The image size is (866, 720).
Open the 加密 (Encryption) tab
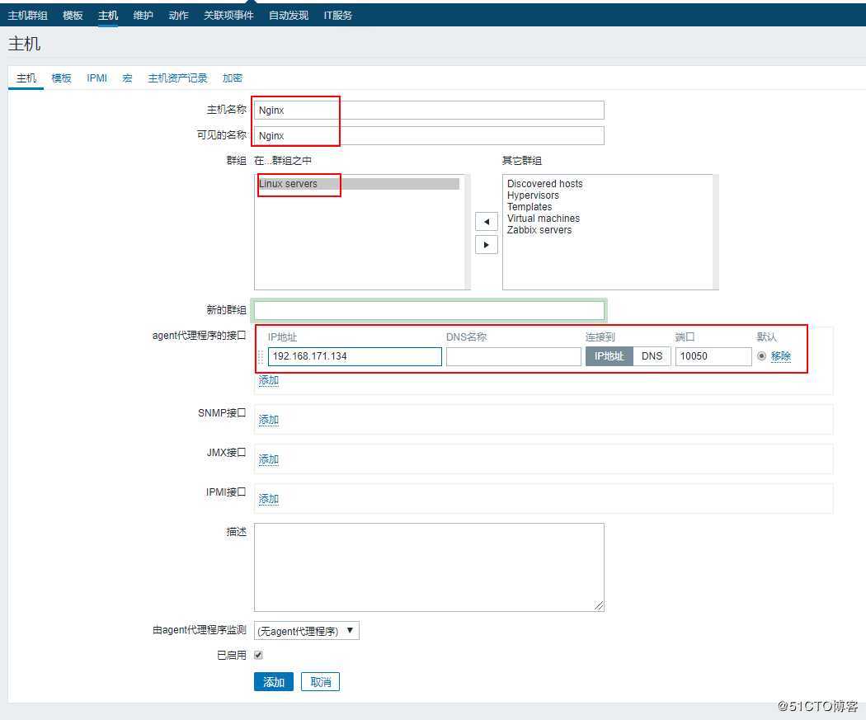232,78
